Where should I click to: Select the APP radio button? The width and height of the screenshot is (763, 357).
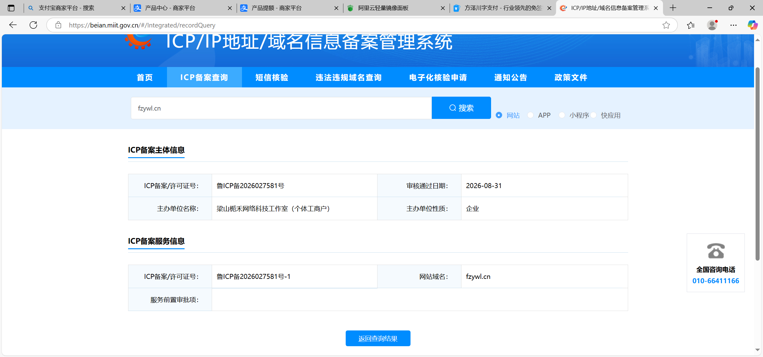pyautogui.click(x=530, y=115)
